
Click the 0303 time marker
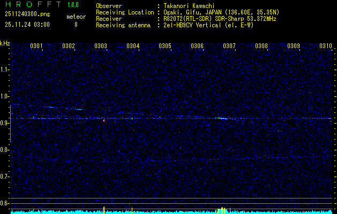pos(101,46)
